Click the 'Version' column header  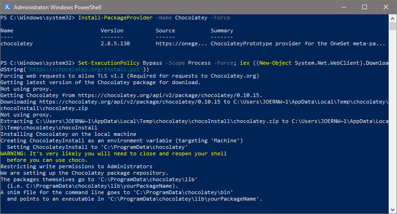pos(112,31)
